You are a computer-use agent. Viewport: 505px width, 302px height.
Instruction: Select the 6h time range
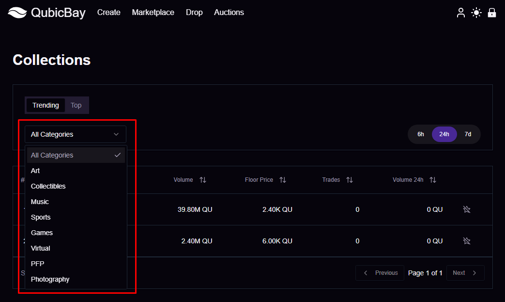click(421, 134)
